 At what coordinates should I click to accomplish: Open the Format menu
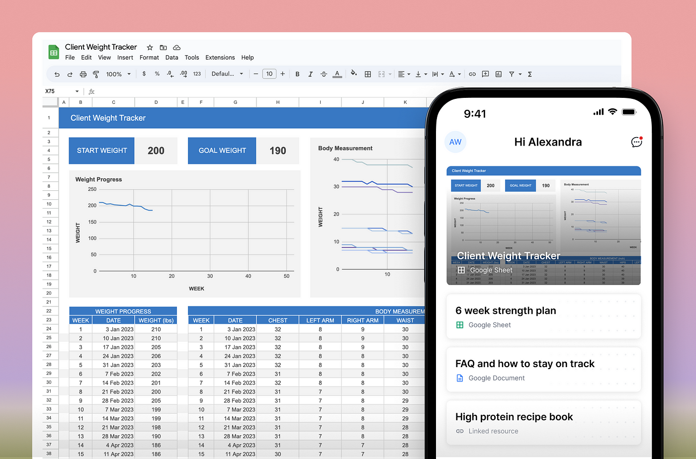point(149,58)
